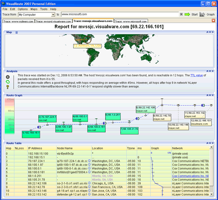Click the Route Table scroll down arrow

point(211,194)
